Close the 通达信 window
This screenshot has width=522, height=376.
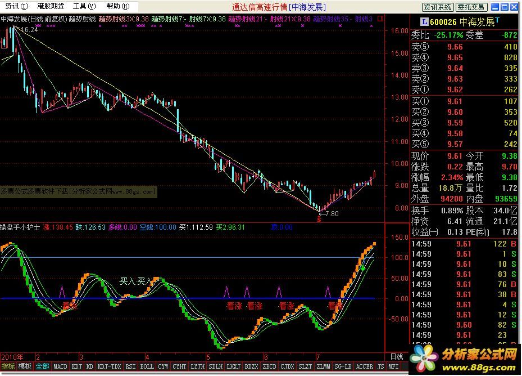(514, 7)
